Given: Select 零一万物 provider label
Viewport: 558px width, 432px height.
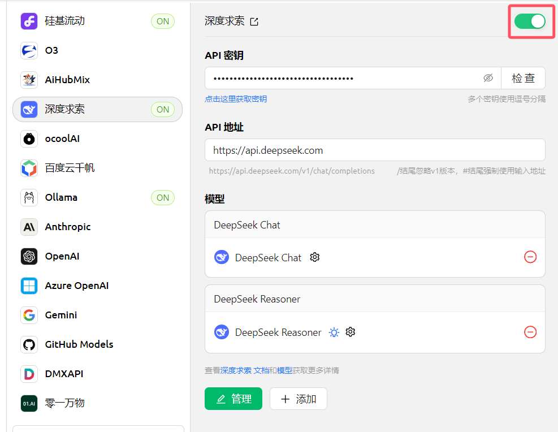Looking at the screenshot, I should click(65, 403).
